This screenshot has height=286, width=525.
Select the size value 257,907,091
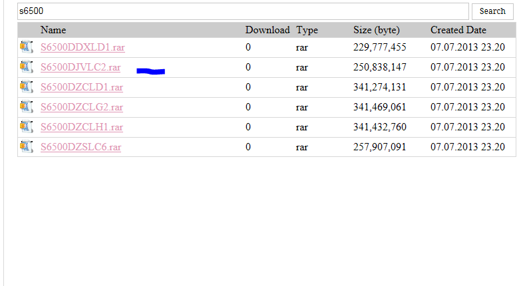coord(380,147)
